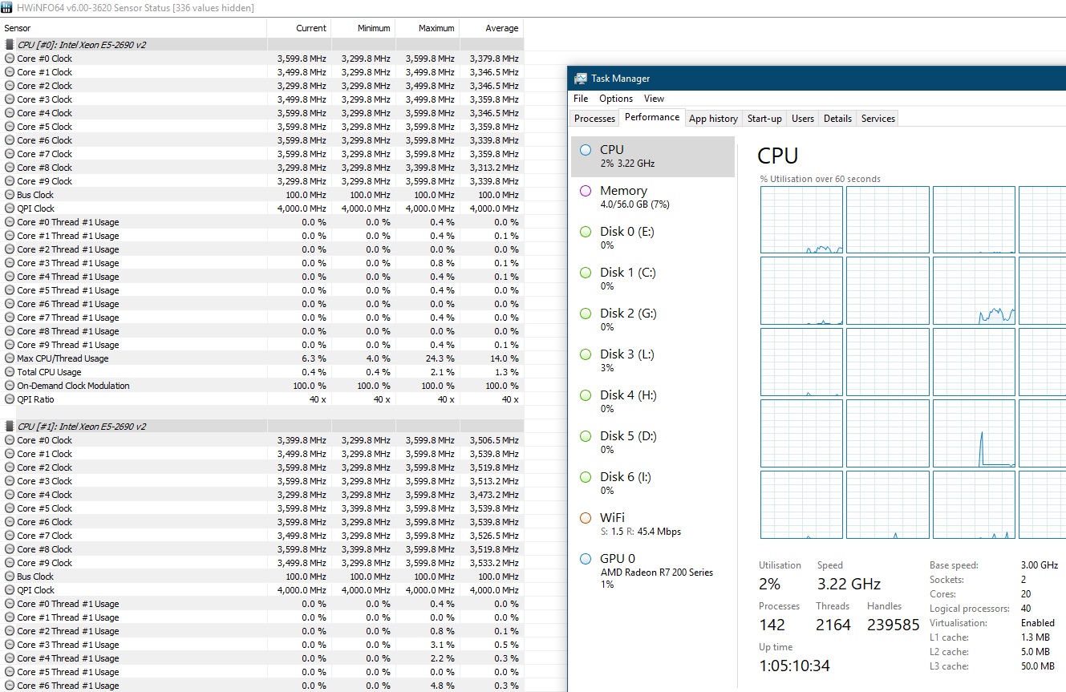Click the first CPU utilisation graph

coord(801,220)
